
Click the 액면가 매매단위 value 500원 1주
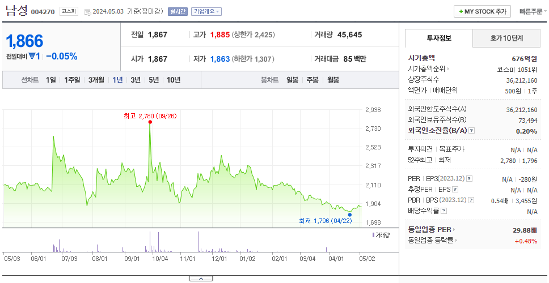point(522,91)
